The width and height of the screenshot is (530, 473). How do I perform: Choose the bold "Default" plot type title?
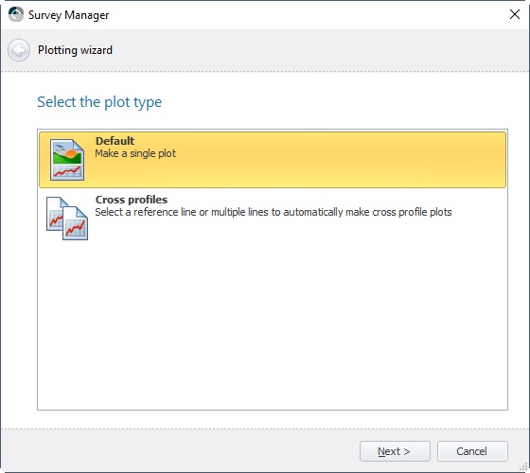point(115,141)
